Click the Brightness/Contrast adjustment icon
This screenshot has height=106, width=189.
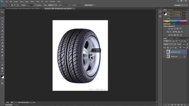169,29
